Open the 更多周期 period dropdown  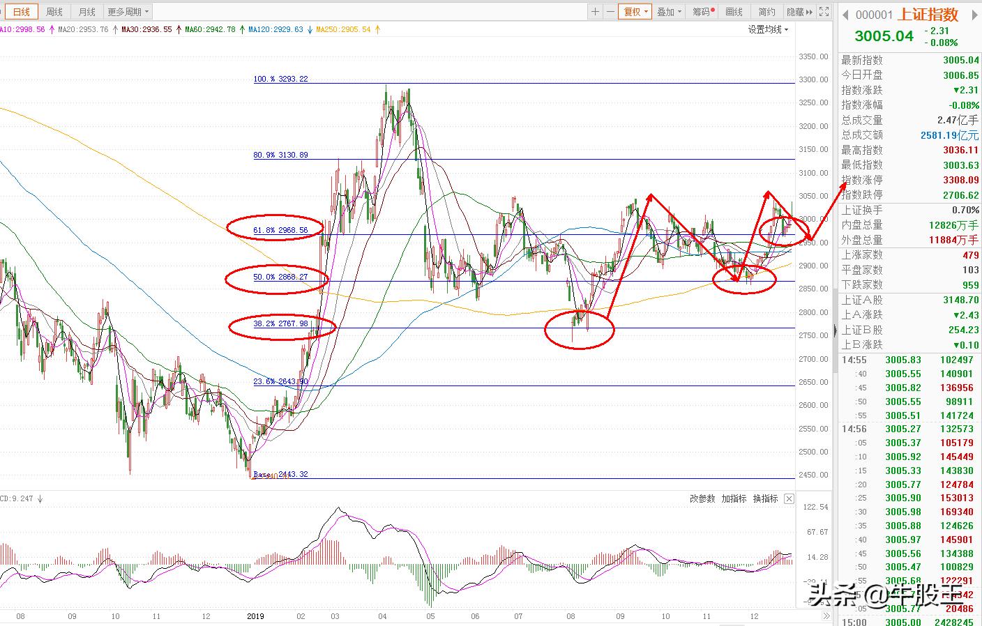click(x=128, y=12)
